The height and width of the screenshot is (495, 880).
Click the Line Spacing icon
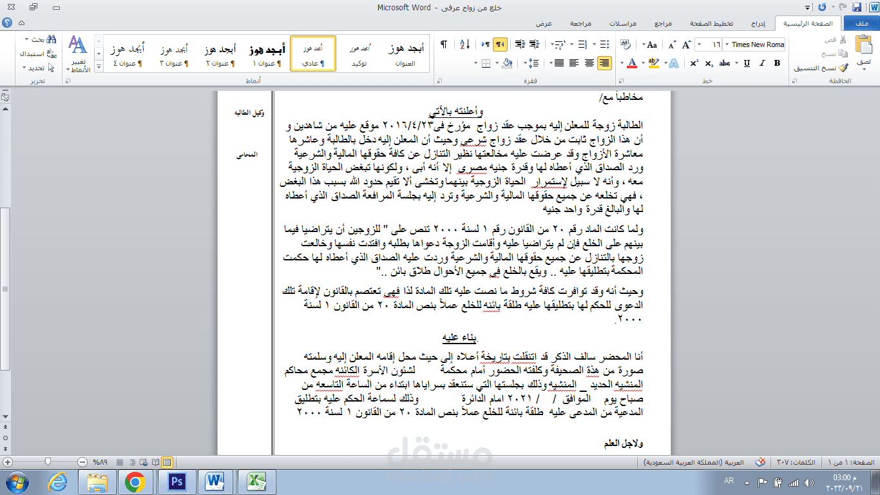(x=533, y=63)
